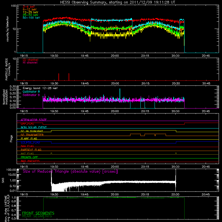Select the 6-12 keV legend entry
This screenshot has width=222, height=222.
[30, 9]
